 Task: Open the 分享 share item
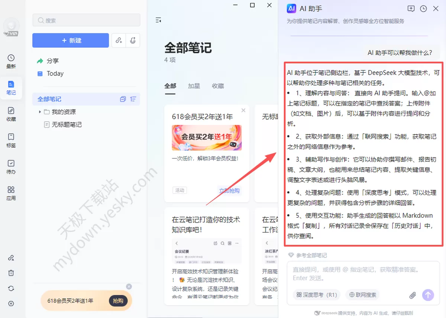53,61
